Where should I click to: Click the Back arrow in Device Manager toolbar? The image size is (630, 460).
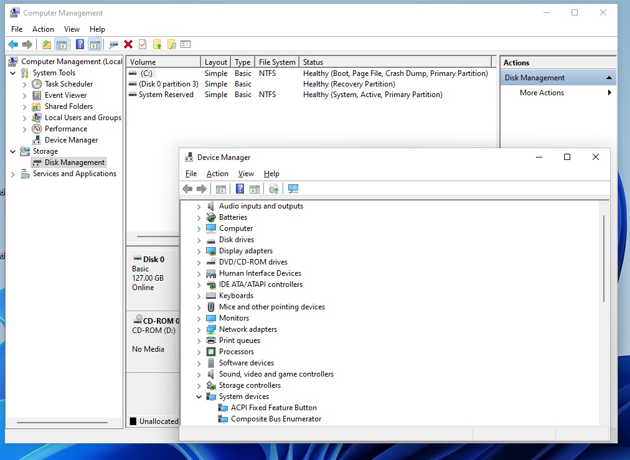187,189
